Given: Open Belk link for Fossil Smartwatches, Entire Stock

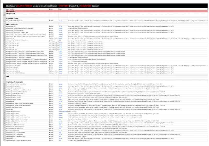Looking at the screenshot, I should pos(60,129).
